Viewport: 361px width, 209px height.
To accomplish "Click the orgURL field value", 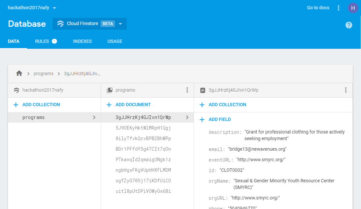I will pyautogui.click(x=255, y=198).
